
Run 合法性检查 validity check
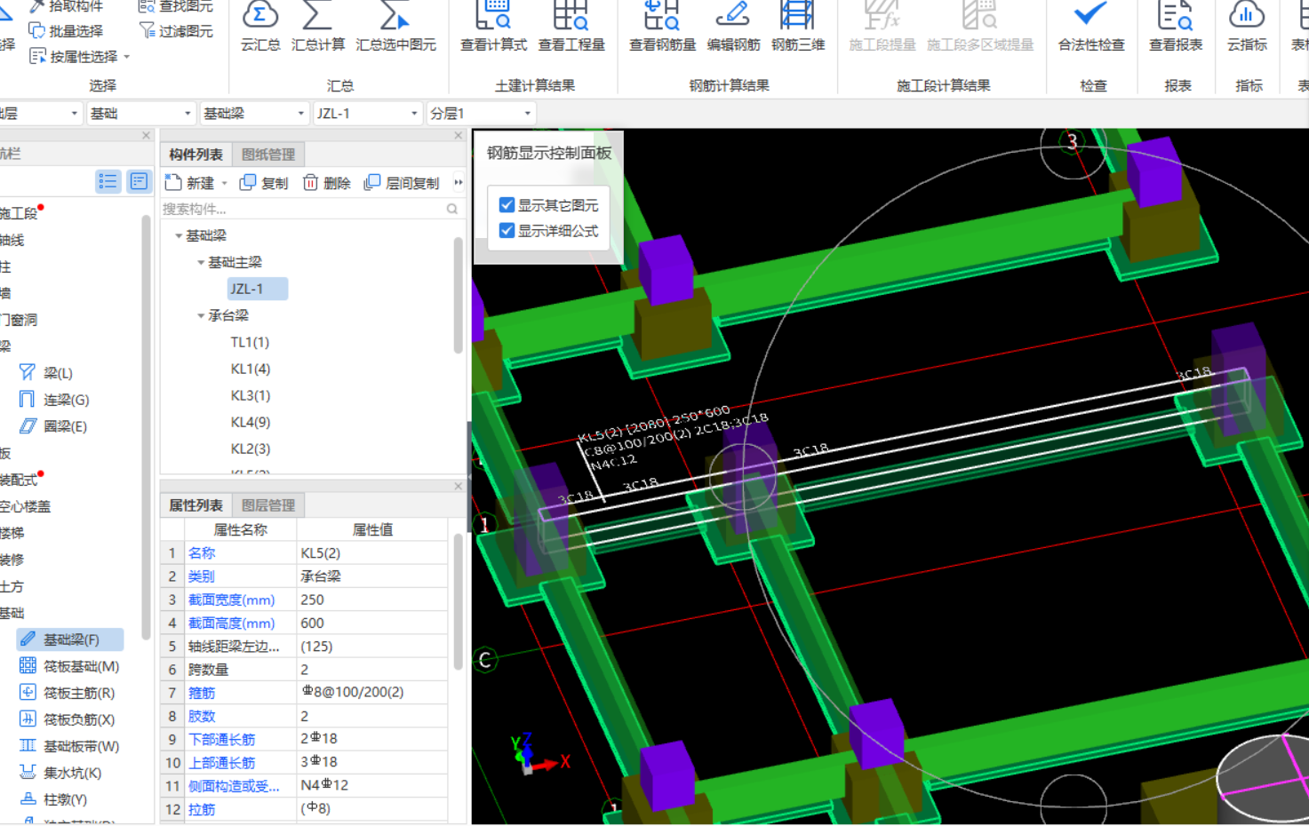tap(1091, 27)
